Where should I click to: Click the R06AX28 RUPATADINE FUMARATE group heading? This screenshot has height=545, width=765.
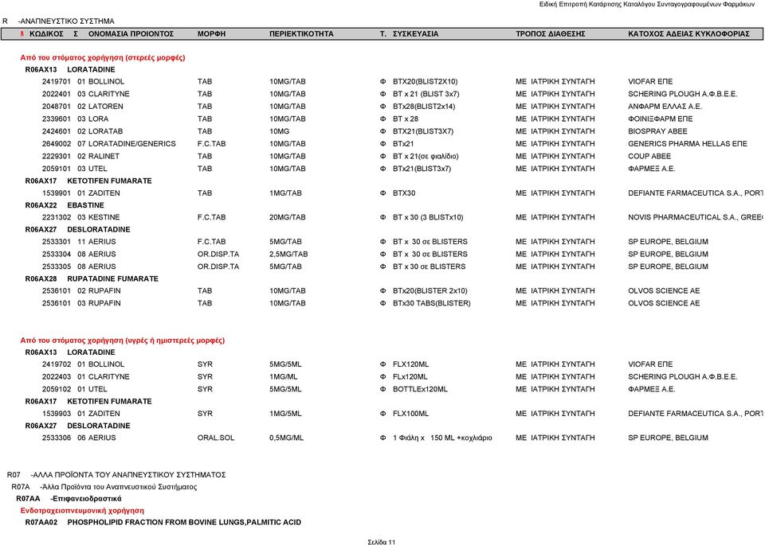(92, 279)
